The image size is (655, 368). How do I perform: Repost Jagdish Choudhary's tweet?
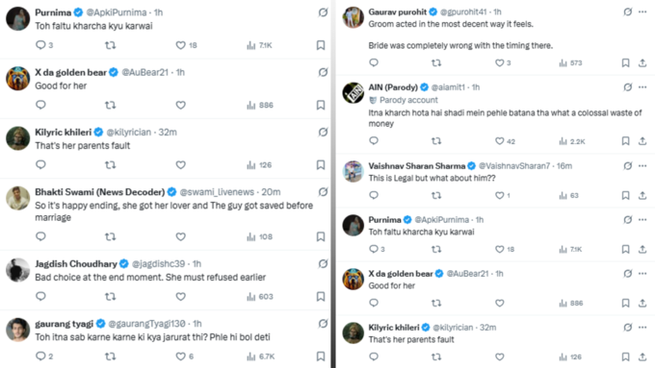pyautogui.click(x=110, y=296)
